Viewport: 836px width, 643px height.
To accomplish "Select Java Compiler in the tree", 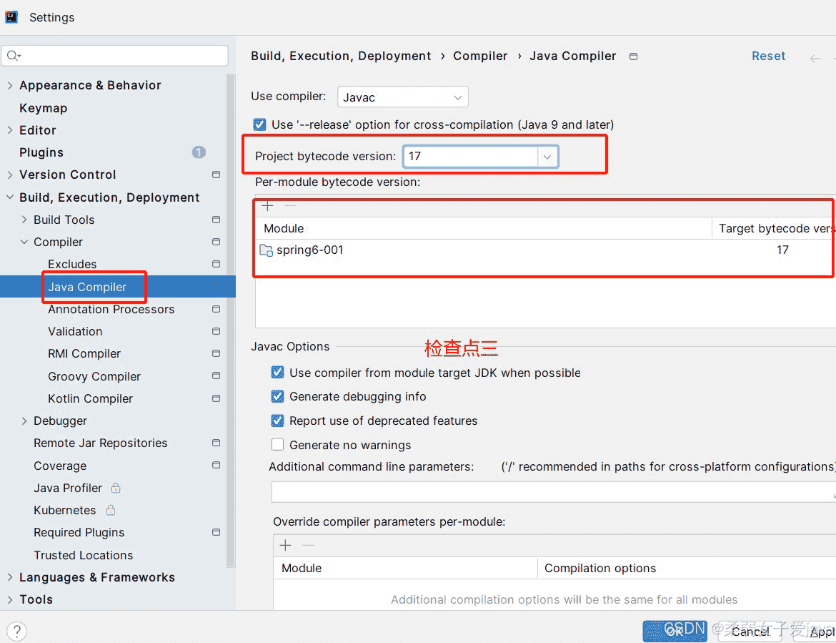I will [87, 287].
